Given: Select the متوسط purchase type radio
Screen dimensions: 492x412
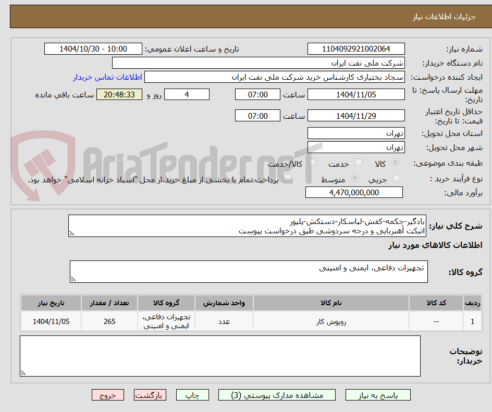Looking at the screenshot, I should tap(354, 178).
